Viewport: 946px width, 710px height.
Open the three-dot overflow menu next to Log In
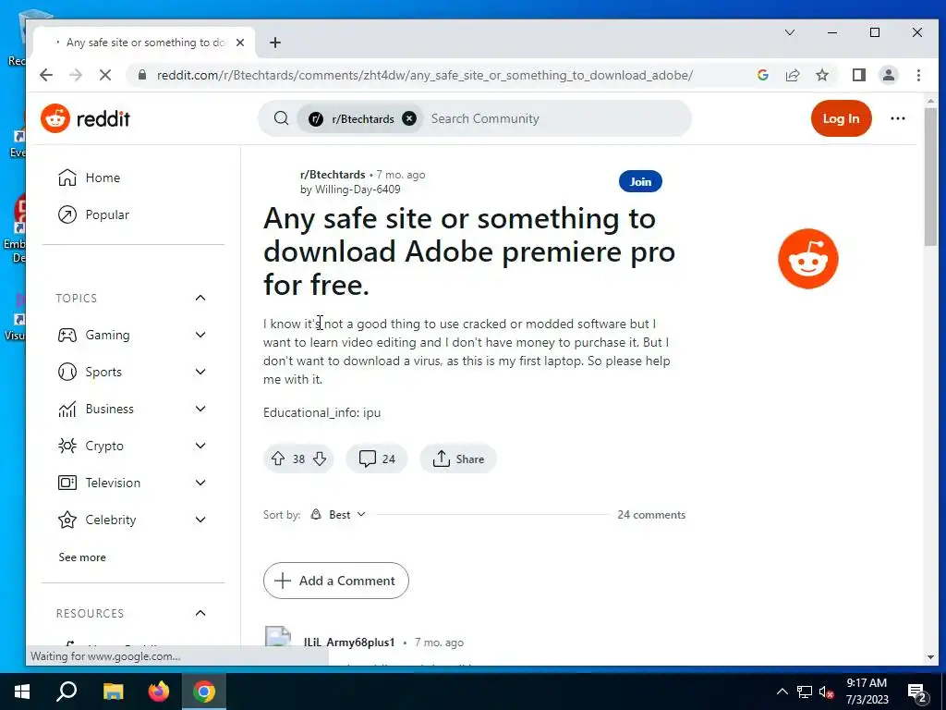tap(898, 118)
